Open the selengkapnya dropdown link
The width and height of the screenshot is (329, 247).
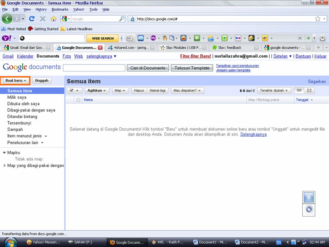coord(101,56)
